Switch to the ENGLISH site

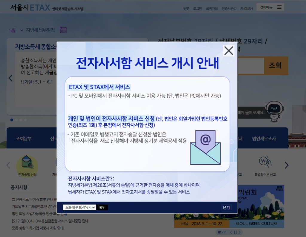point(246,9)
